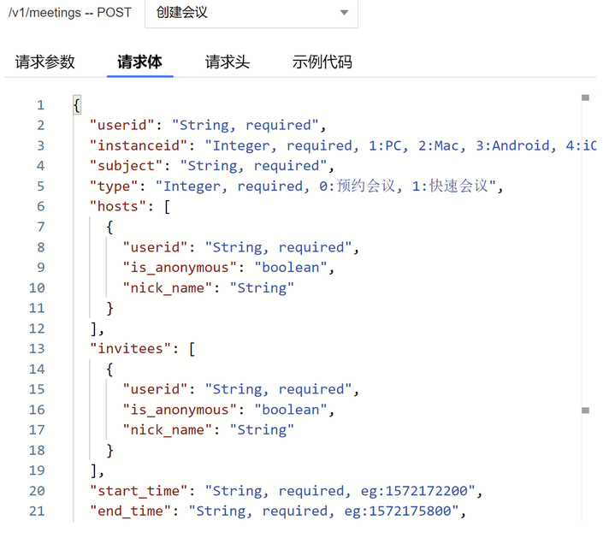
Task: Click the "start_time" key on line 20
Action: tap(139, 491)
